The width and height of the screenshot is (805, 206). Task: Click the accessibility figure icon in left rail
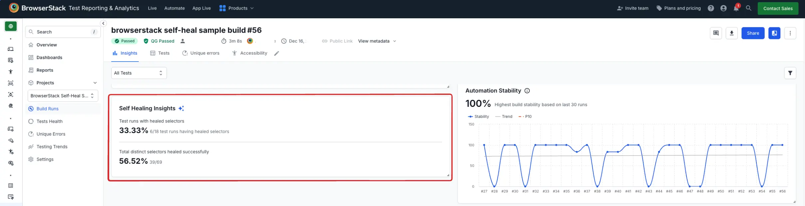point(11,72)
